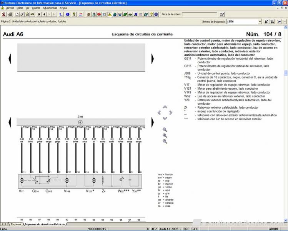The width and height of the screenshot is (288, 231).
Task: Click the blue basket toolbar icon
Action: point(120,14)
